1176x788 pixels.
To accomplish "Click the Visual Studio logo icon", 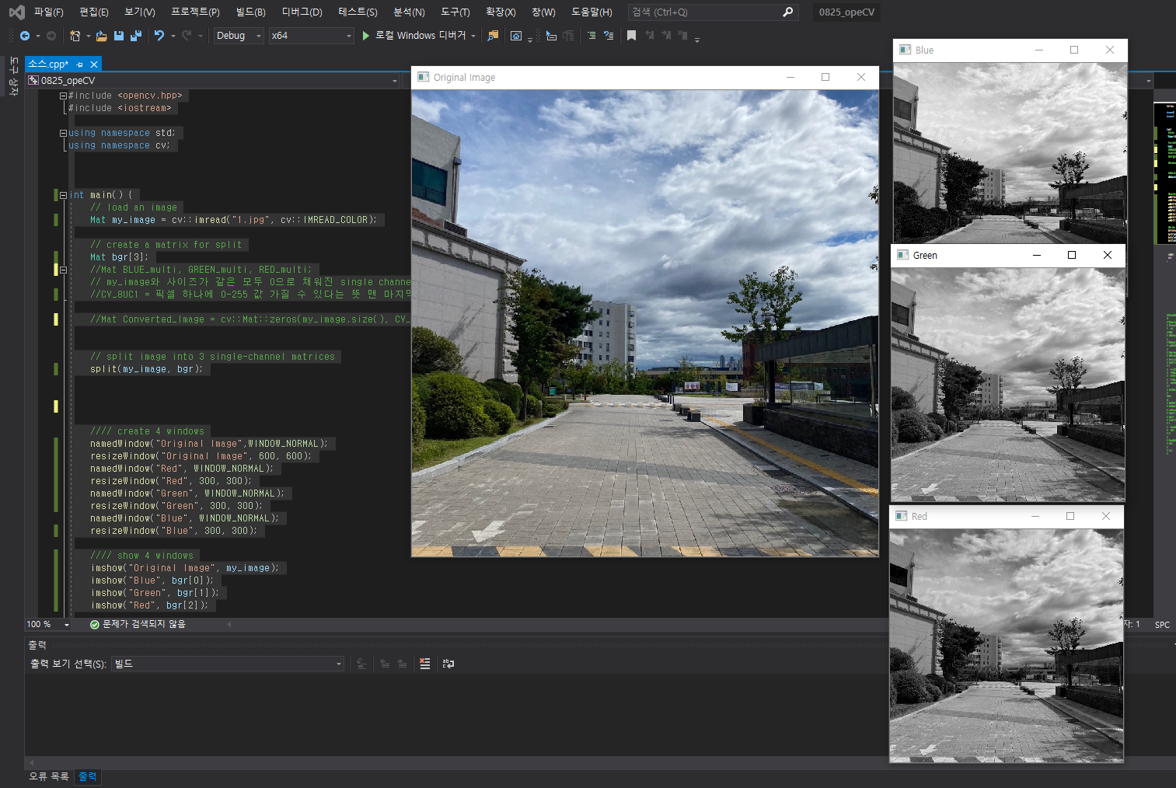I will click(16, 12).
